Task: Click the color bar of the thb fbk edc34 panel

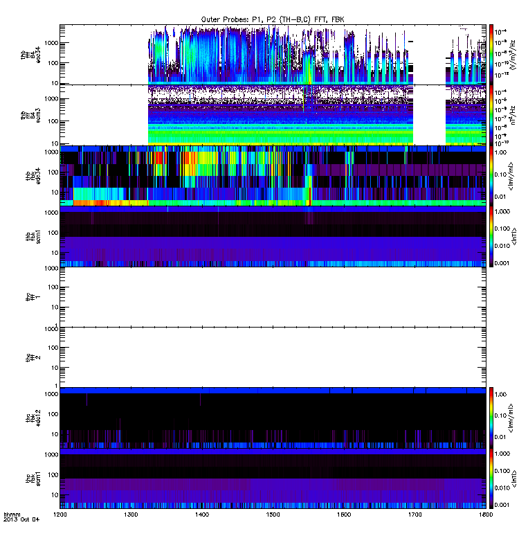Action: (491, 176)
